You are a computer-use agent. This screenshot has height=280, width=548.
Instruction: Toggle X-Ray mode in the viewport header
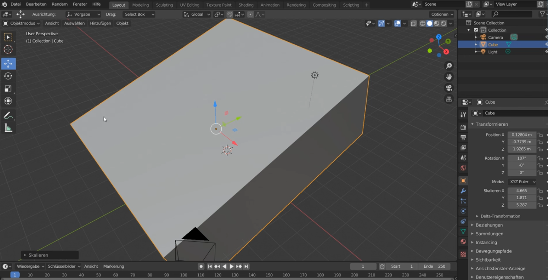point(414,24)
